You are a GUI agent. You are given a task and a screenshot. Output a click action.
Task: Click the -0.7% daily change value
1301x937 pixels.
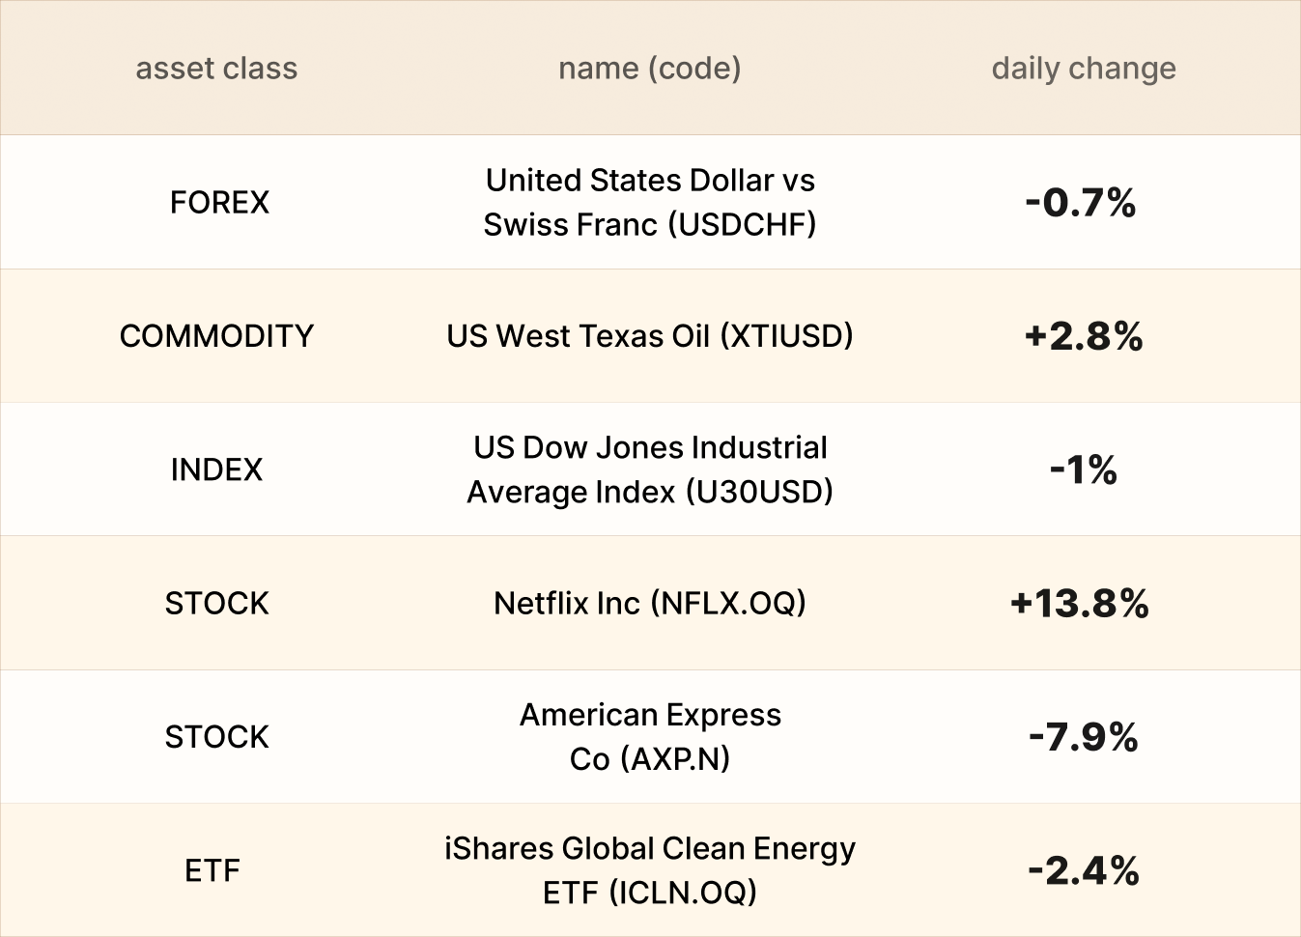(1080, 203)
